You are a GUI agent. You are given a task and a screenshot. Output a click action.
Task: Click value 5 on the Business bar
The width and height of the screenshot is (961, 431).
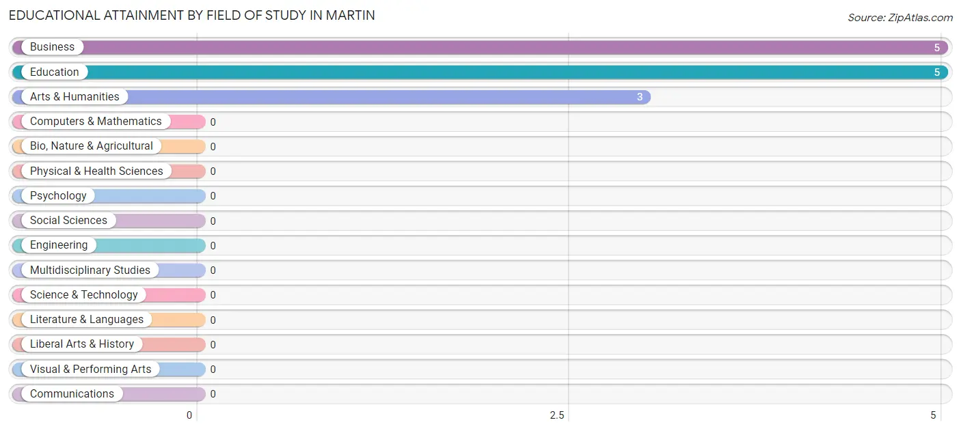pos(937,48)
